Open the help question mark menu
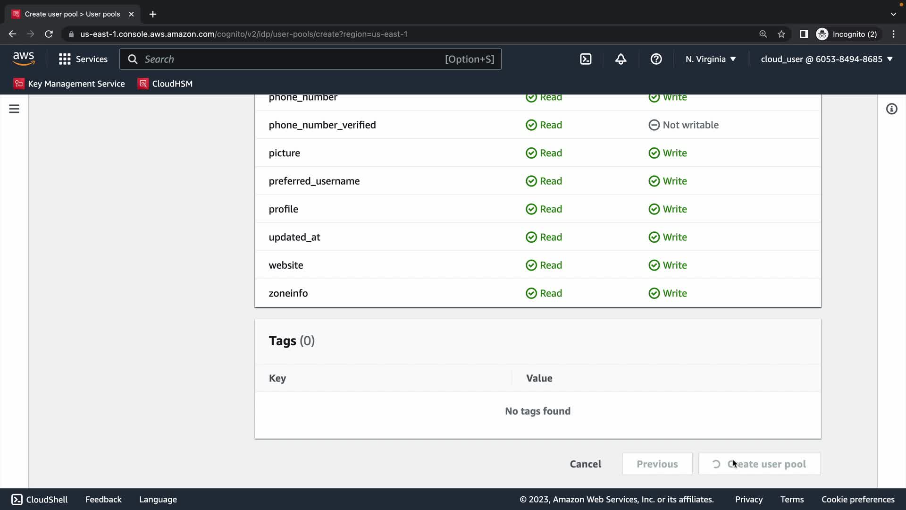 pyautogui.click(x=656, y=59)
